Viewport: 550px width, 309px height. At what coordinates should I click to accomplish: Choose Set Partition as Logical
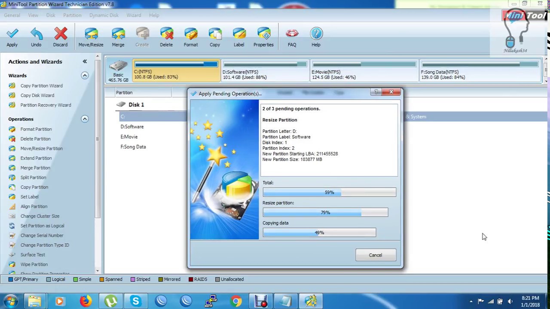coord(43,226)
